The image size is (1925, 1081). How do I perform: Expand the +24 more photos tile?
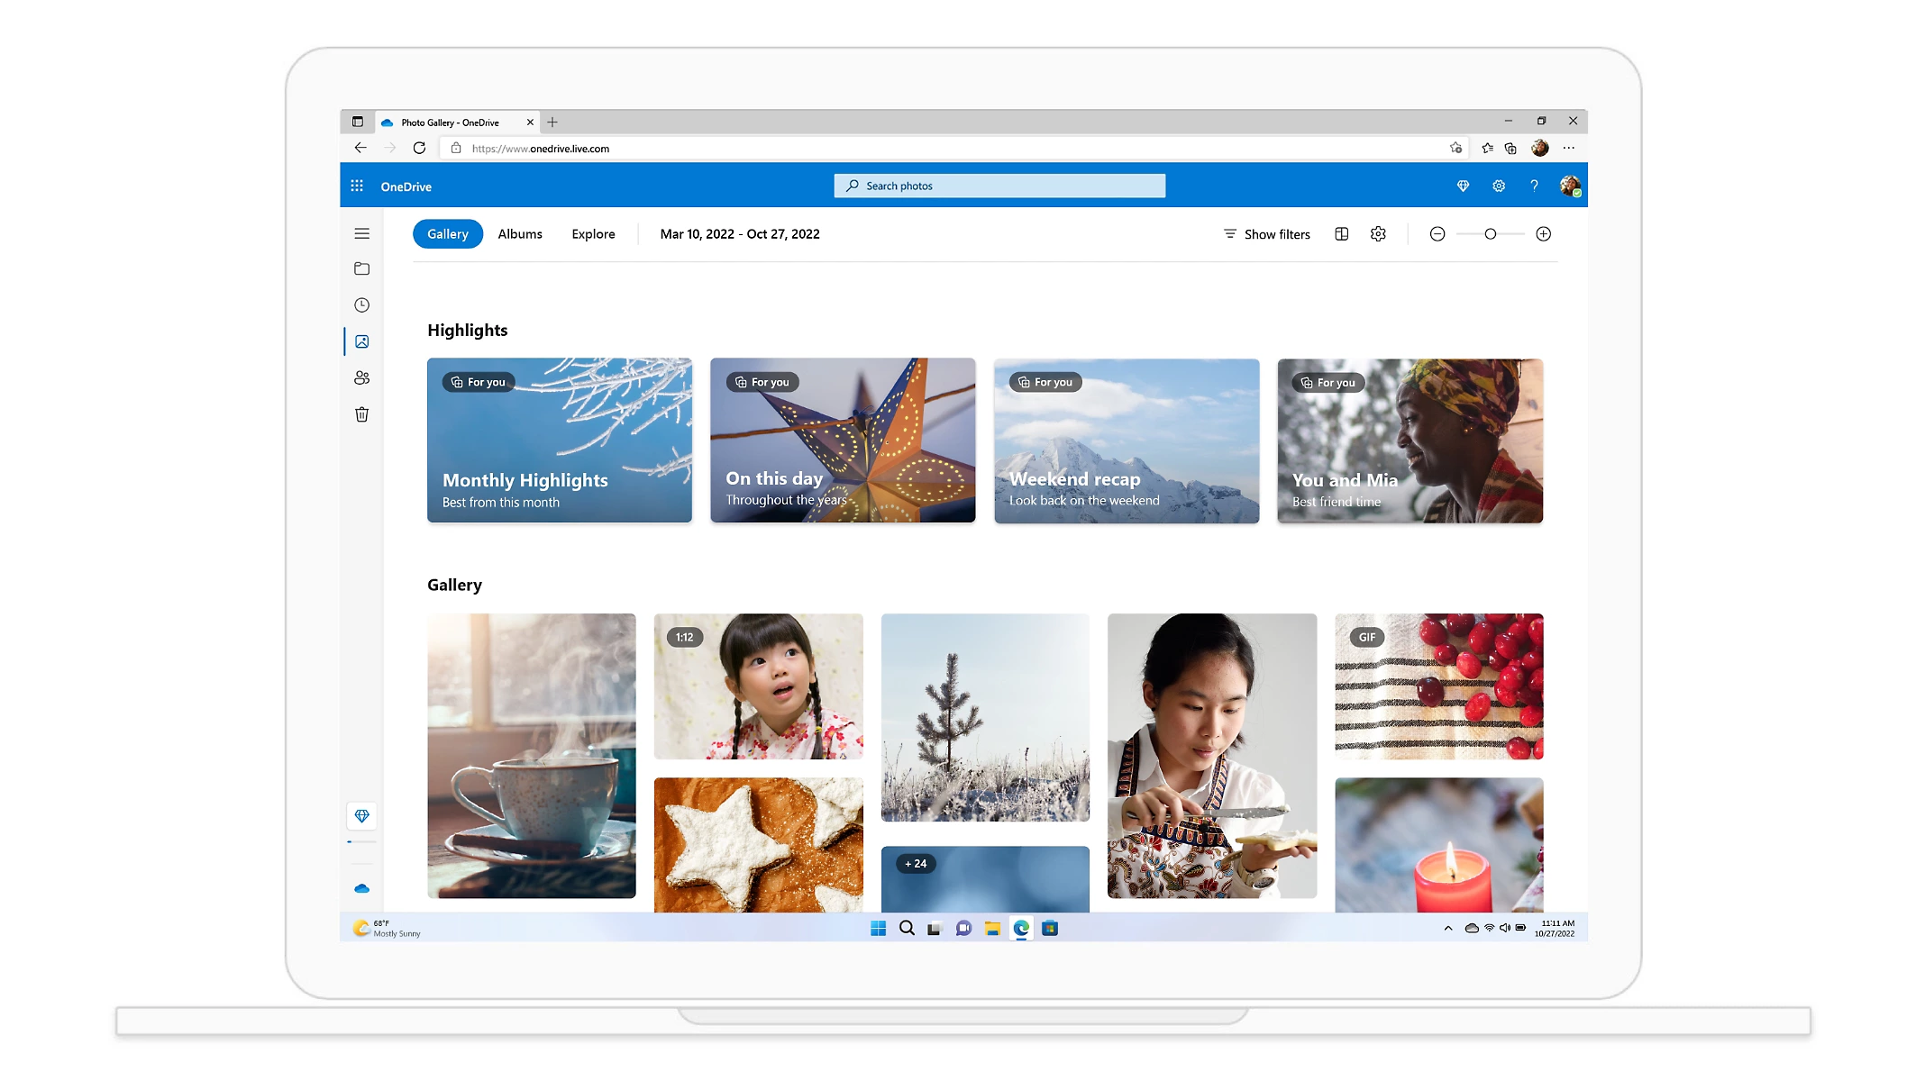(x=985, y=878)
